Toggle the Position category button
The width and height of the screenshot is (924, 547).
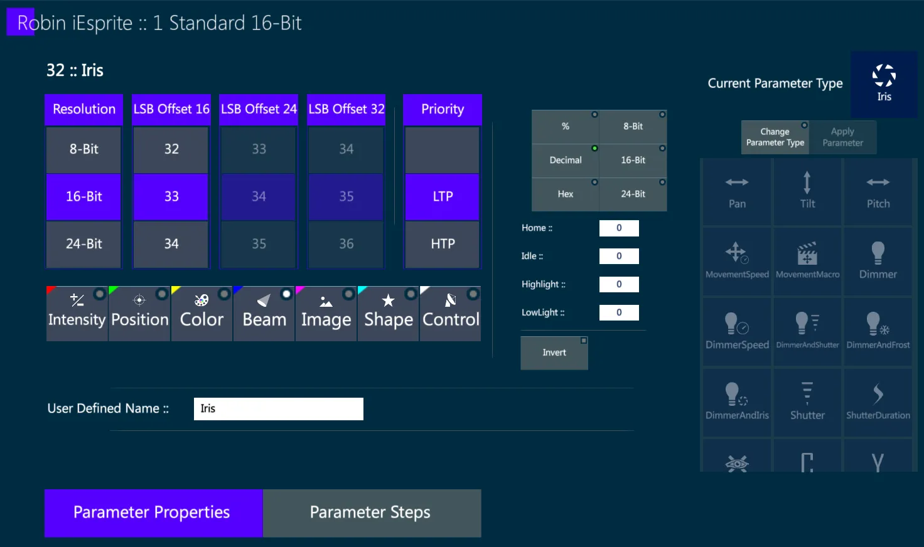[x=139, y=314]
